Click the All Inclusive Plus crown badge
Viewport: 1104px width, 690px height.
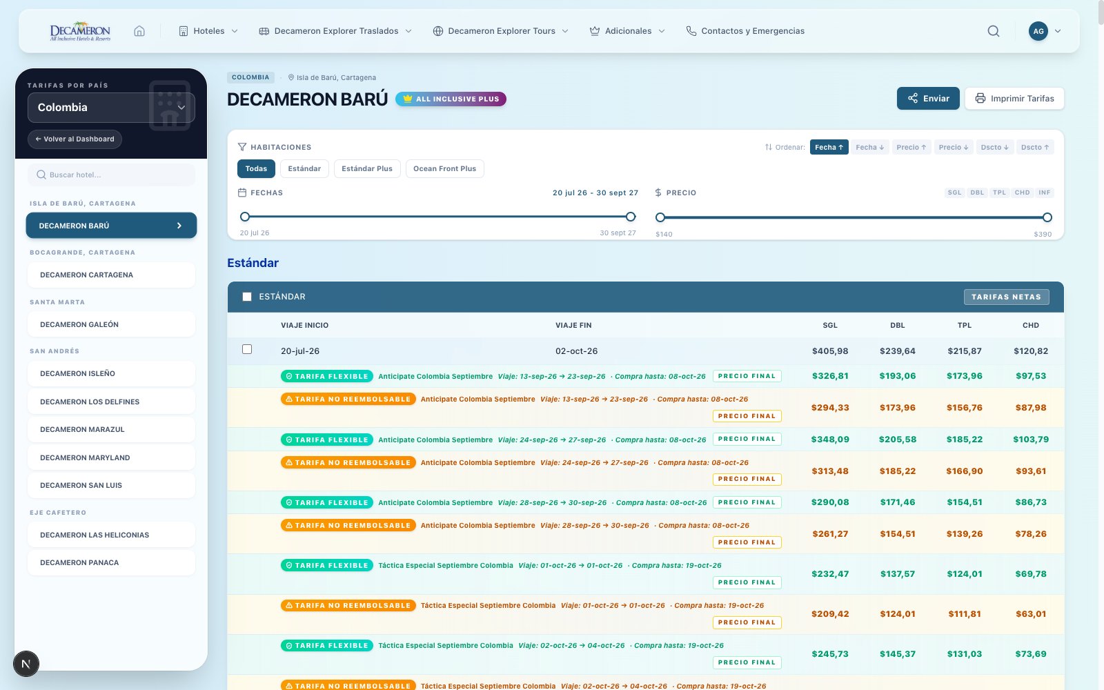[451, 99]
